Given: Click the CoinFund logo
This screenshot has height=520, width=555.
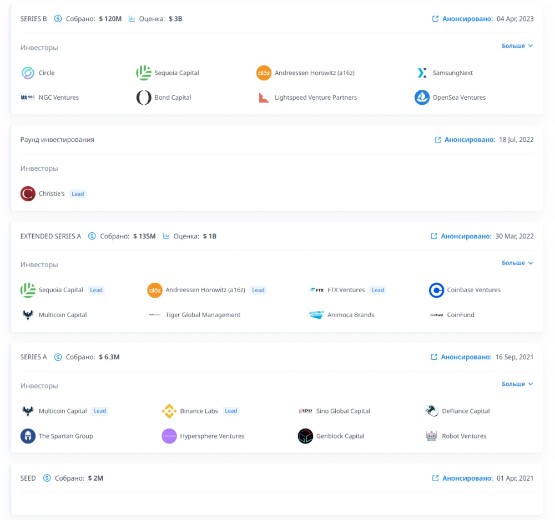Looking at the screenshot, I should tap(436, 315).
